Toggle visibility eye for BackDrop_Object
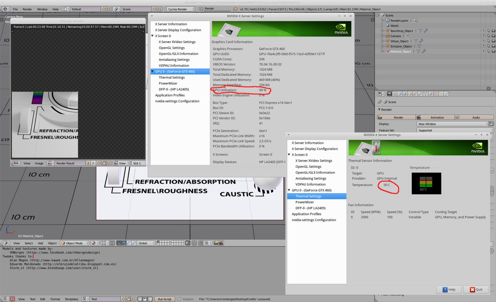Image resolution: width=496 pixels, height=302 pixels. pyautogui.click(x=483, y=31)
